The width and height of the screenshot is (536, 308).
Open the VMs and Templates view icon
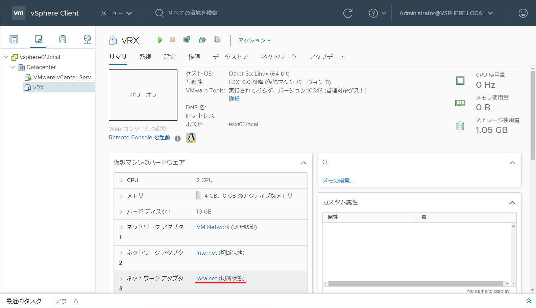pyautogui.click(x=39, y=39)
